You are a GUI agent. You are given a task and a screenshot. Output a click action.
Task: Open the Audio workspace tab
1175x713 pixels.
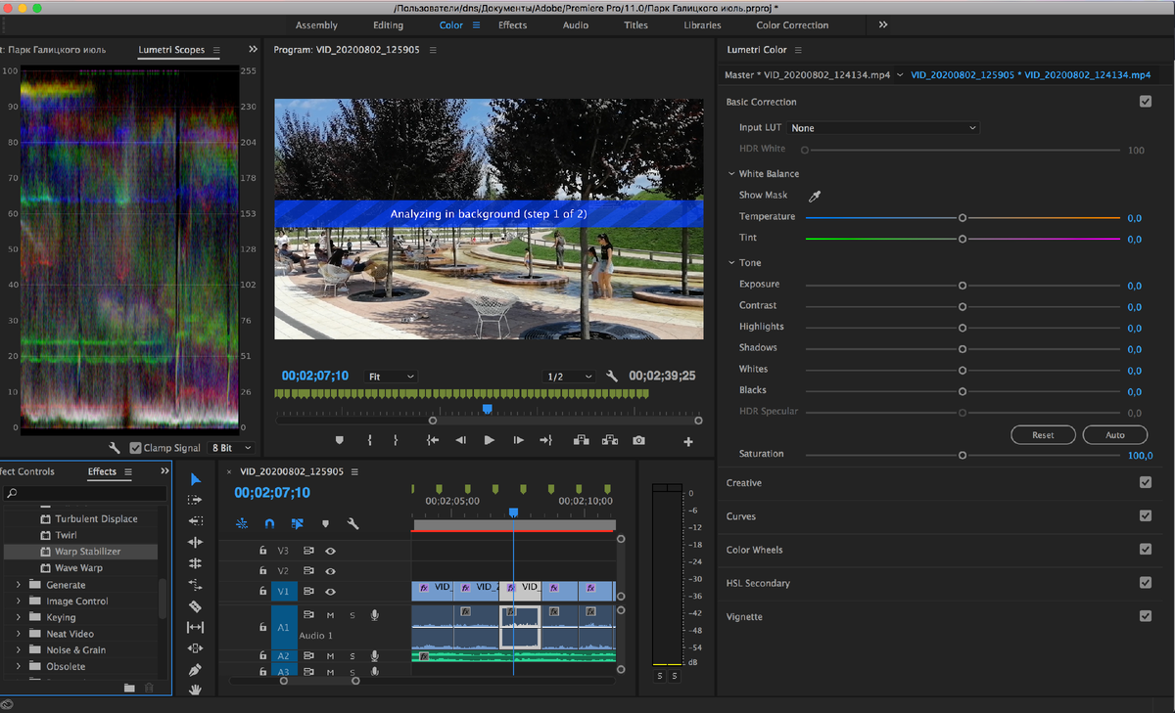click(x=576, y=25)
